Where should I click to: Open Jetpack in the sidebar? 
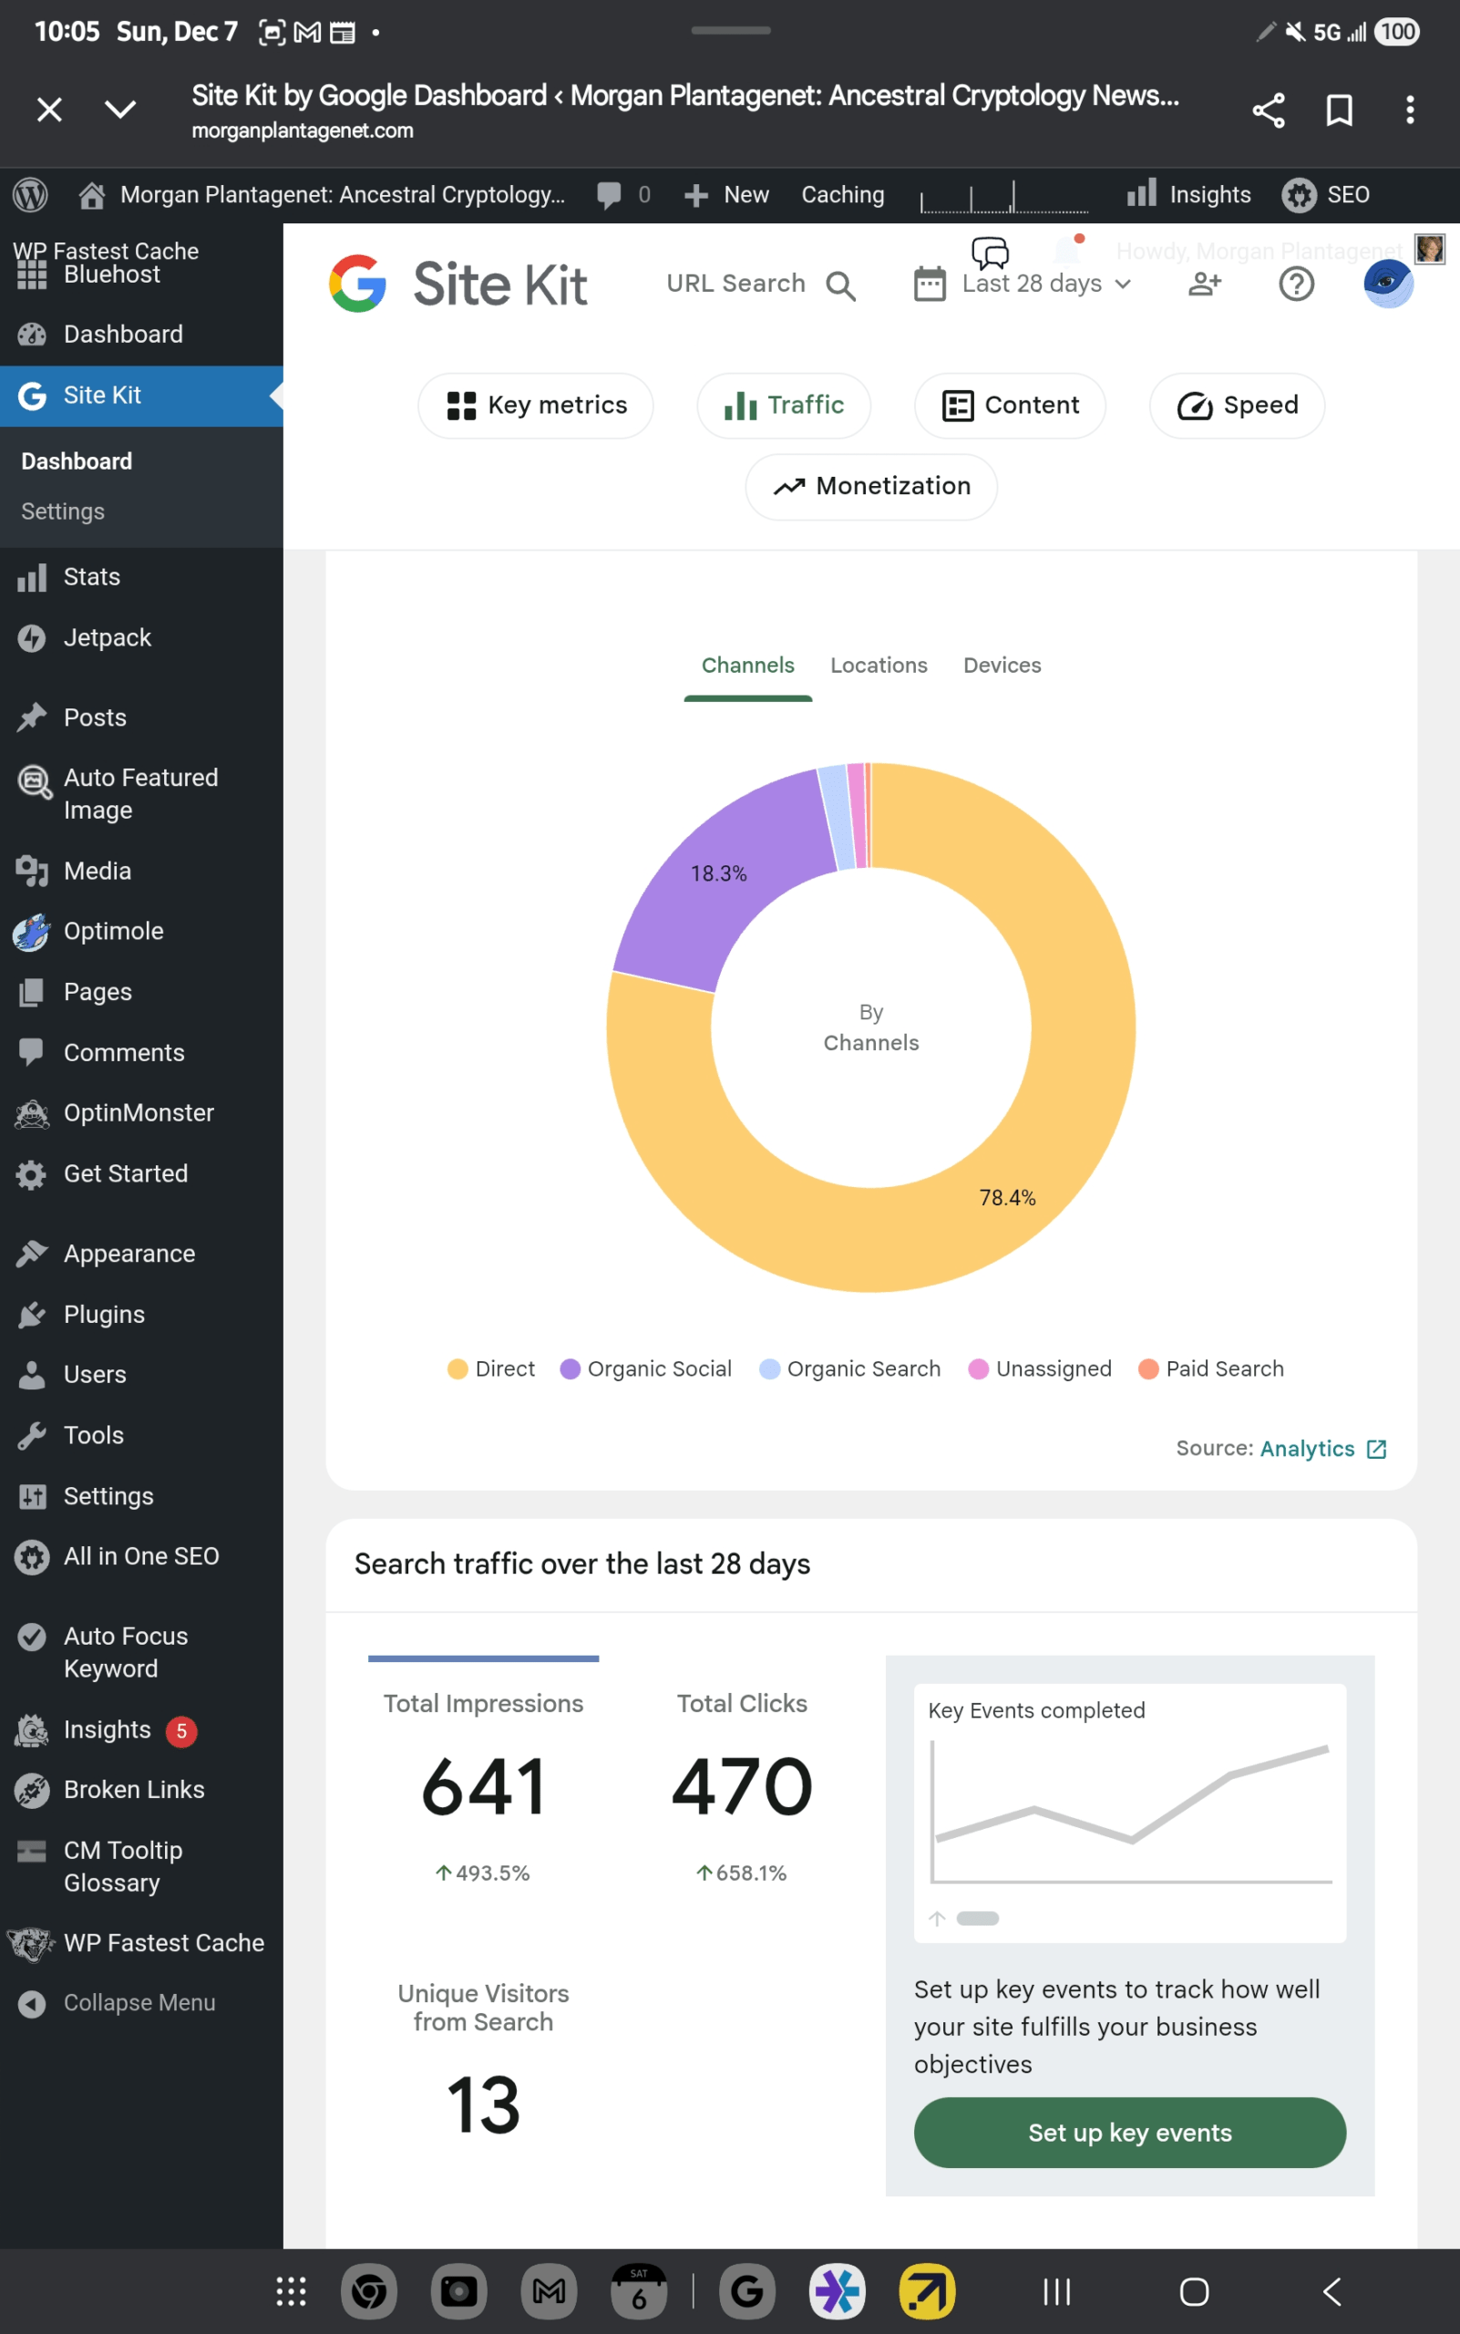(x=107, y=637)
